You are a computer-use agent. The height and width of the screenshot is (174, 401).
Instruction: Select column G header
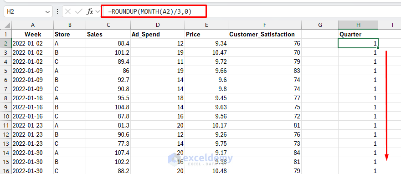(320, 25)
